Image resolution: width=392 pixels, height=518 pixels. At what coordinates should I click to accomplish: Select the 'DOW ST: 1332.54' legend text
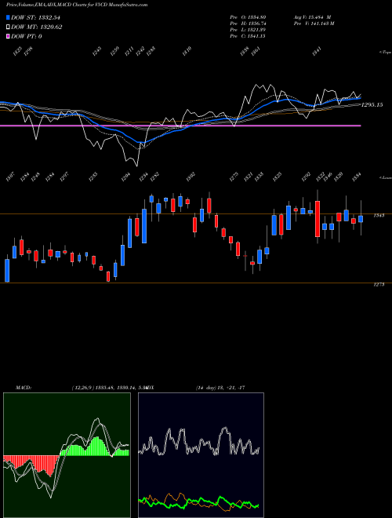[x=35, y=17]
